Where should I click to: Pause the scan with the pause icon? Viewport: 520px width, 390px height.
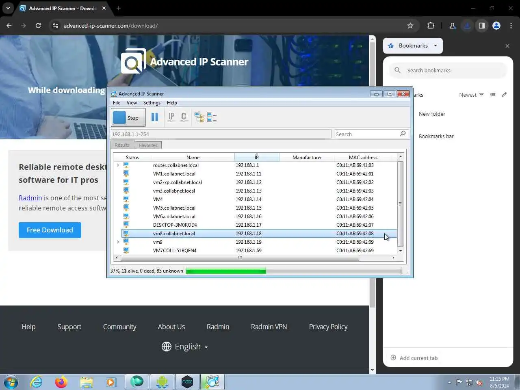155,117
